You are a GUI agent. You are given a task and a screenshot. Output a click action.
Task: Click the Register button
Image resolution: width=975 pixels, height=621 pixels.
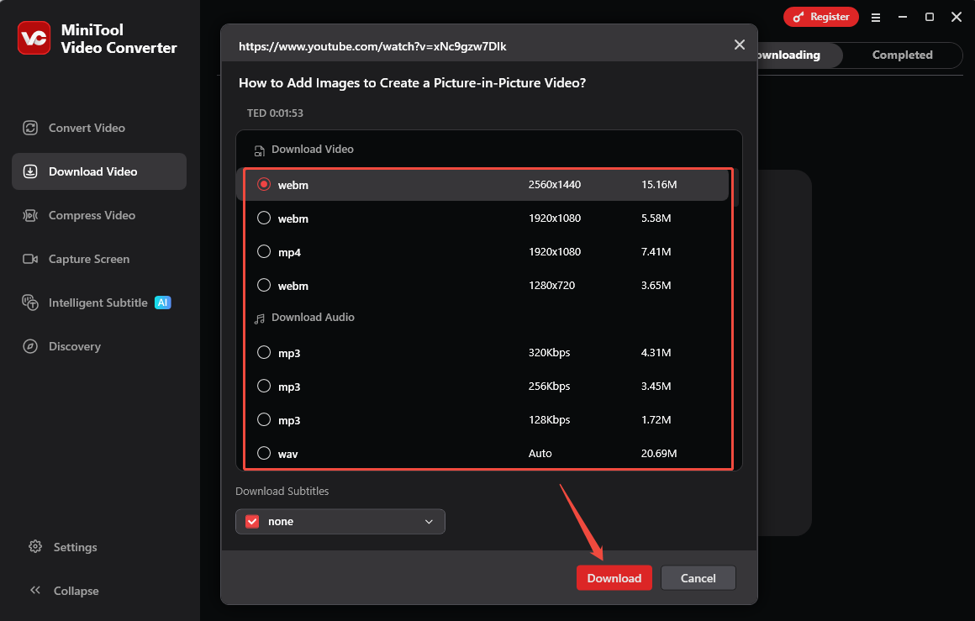pos(820,16)
